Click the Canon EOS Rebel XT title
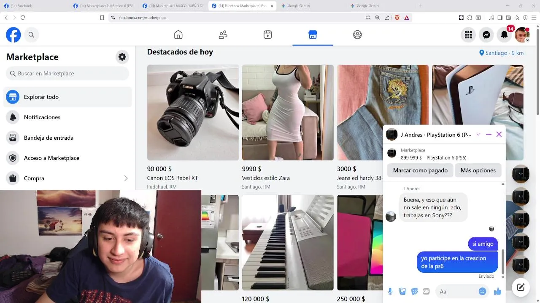This screenshot has height=303, width=540. click(173, 178)
